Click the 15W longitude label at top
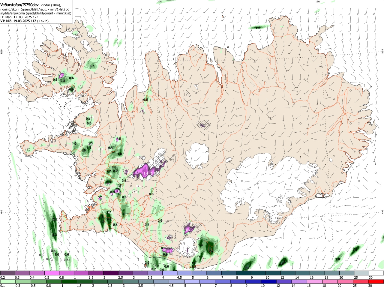The height and width of the screenshot is (288, 384). pyautogui.click(x=318, y=1)
